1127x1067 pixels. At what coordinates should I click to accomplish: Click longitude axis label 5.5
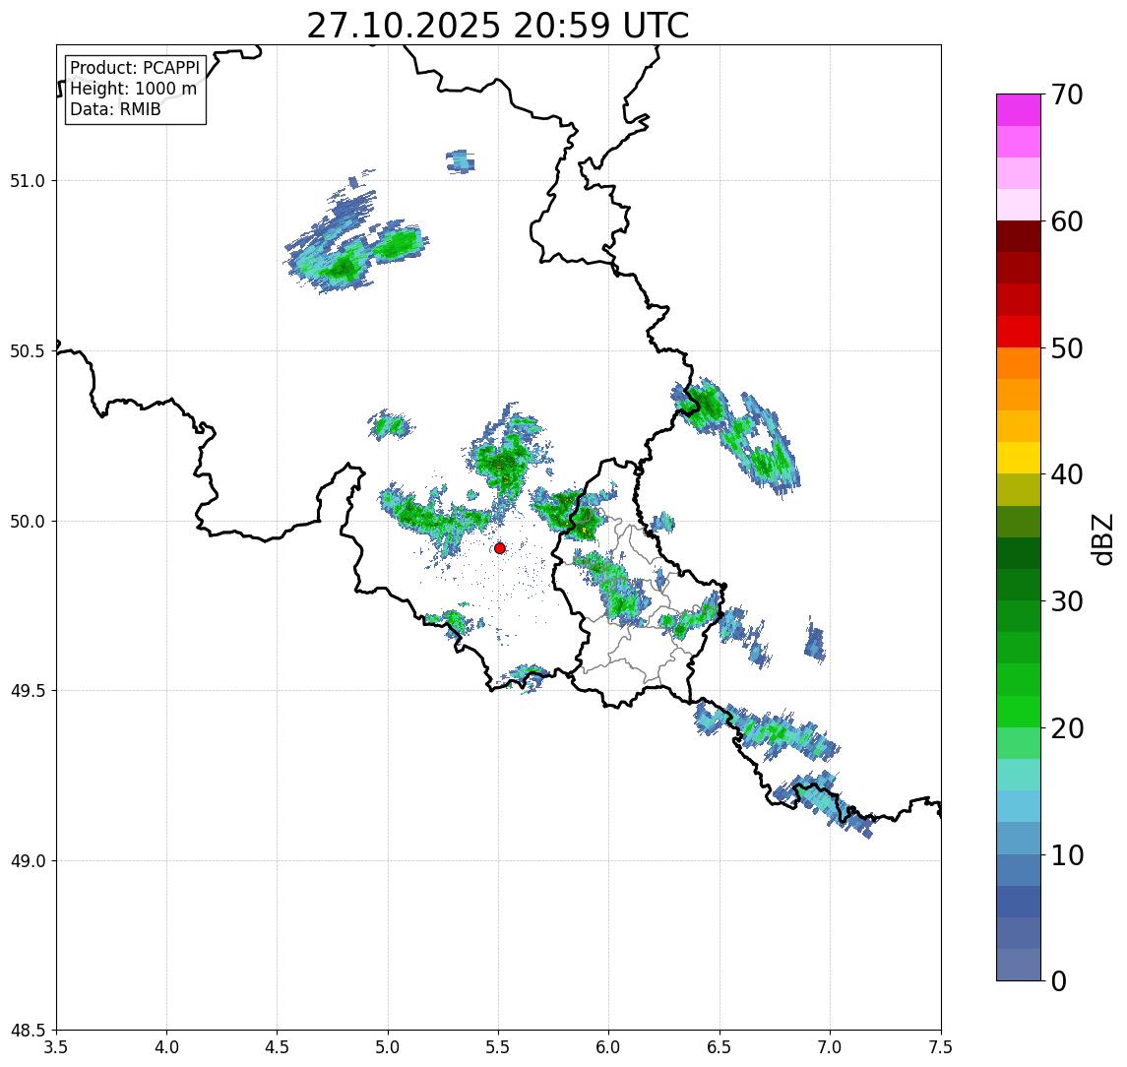(x=499, y=1047)
